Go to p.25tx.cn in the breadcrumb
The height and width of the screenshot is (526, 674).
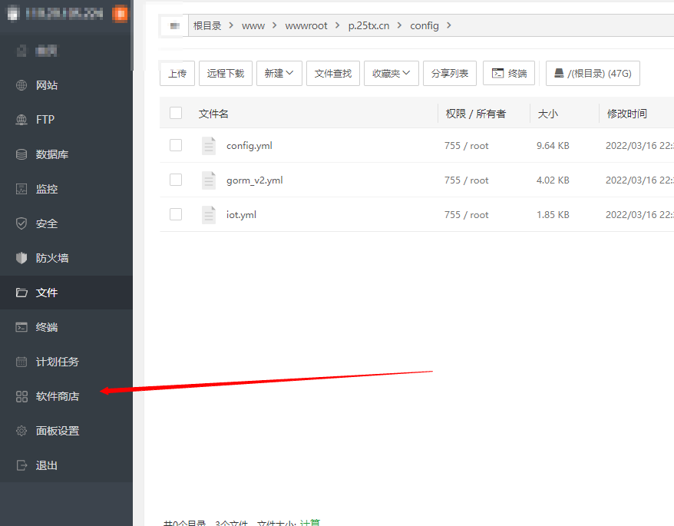tap(368, 26)
